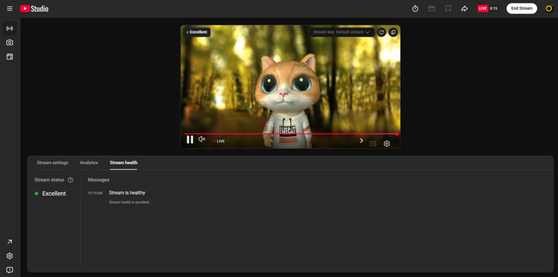Click the share arrow icon in the header
Image resolution: width=558 pixels, height=277 pixels.
pyautogui.click(x=464, y=9)
